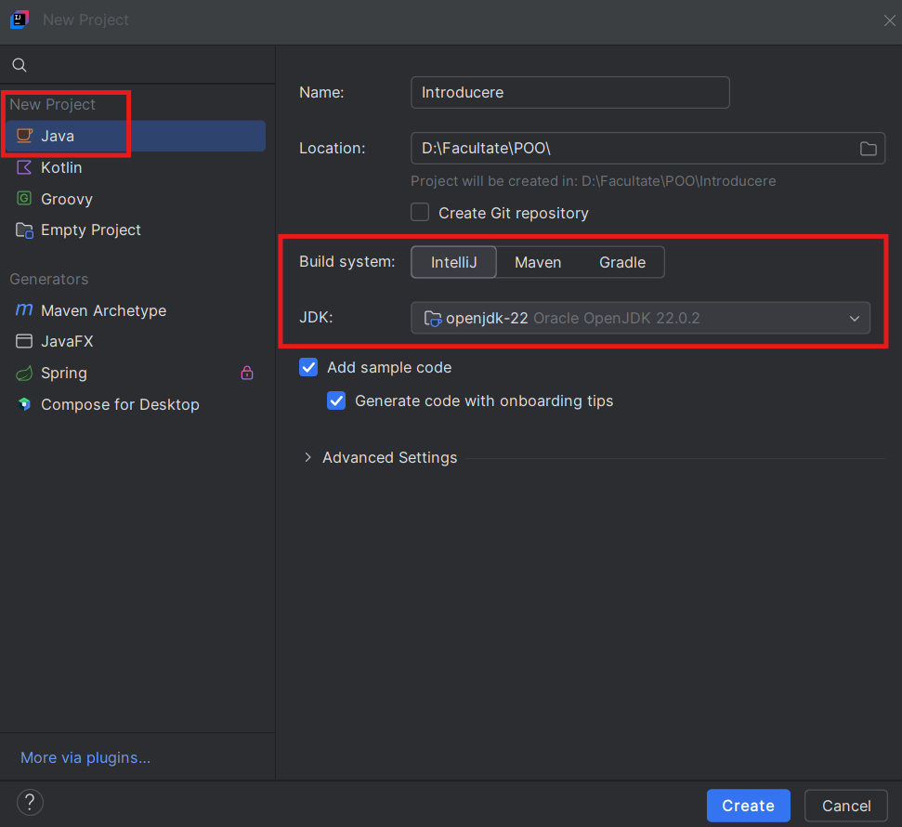Viewport: 902px width, 827px height.
Task: Select the Java generator icon
Action: (x=25, y=136)
